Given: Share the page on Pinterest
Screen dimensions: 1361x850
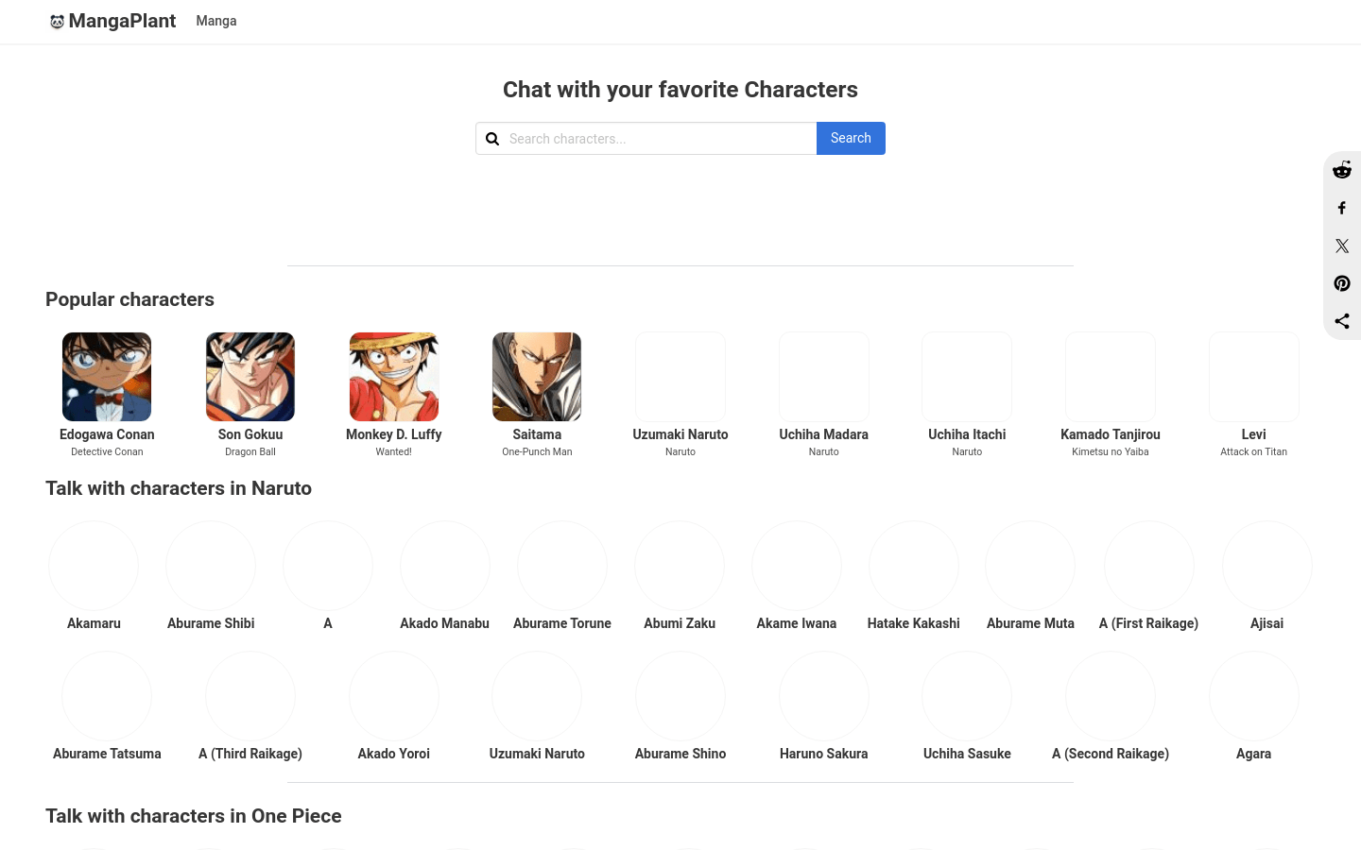Looking at the screenshot, I should (x=1342, y=283).
